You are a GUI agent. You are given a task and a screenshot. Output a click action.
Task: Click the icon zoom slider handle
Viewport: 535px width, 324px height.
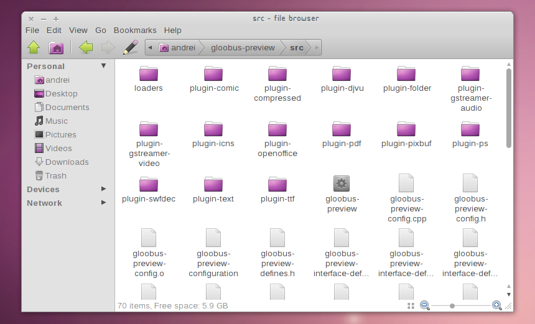(452, 306)
